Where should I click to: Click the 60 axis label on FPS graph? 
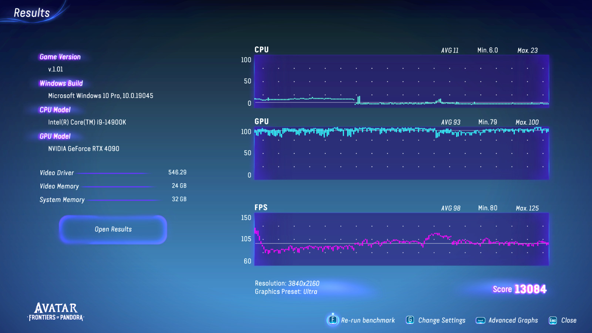247,261
